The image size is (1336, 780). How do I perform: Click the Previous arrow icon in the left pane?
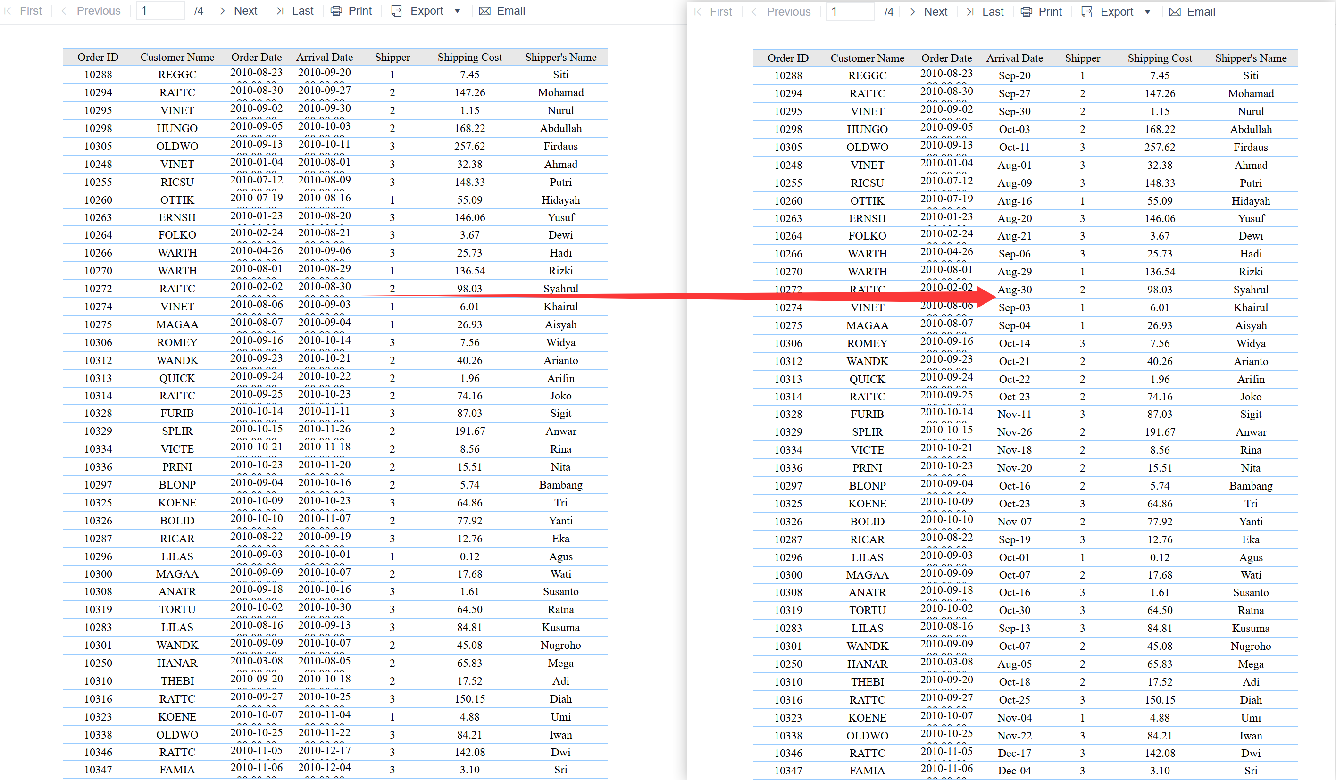coord(64,10)
